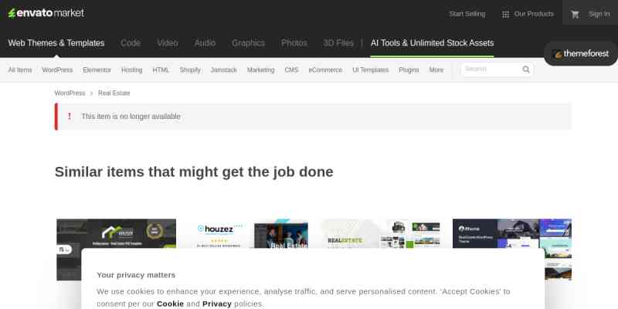Expand the HTML category menu
Viewport: 618px width, 309px height.
pos(161,70)
